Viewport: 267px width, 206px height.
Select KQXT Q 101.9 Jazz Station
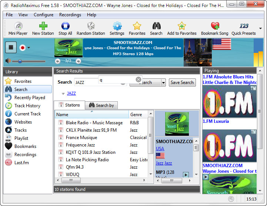101,152
